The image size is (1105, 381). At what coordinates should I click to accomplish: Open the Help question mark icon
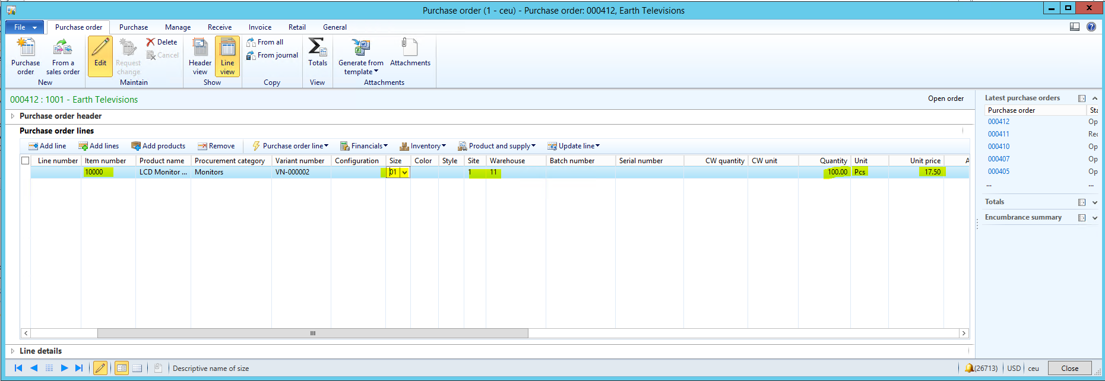click(x=1091, y=27)
